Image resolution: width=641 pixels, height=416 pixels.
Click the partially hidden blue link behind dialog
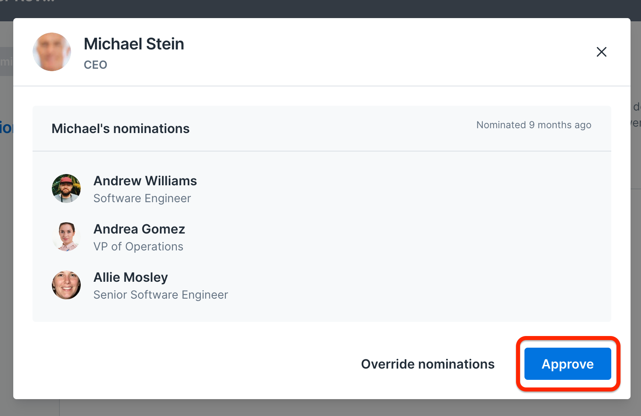click(x=6, y=128)
